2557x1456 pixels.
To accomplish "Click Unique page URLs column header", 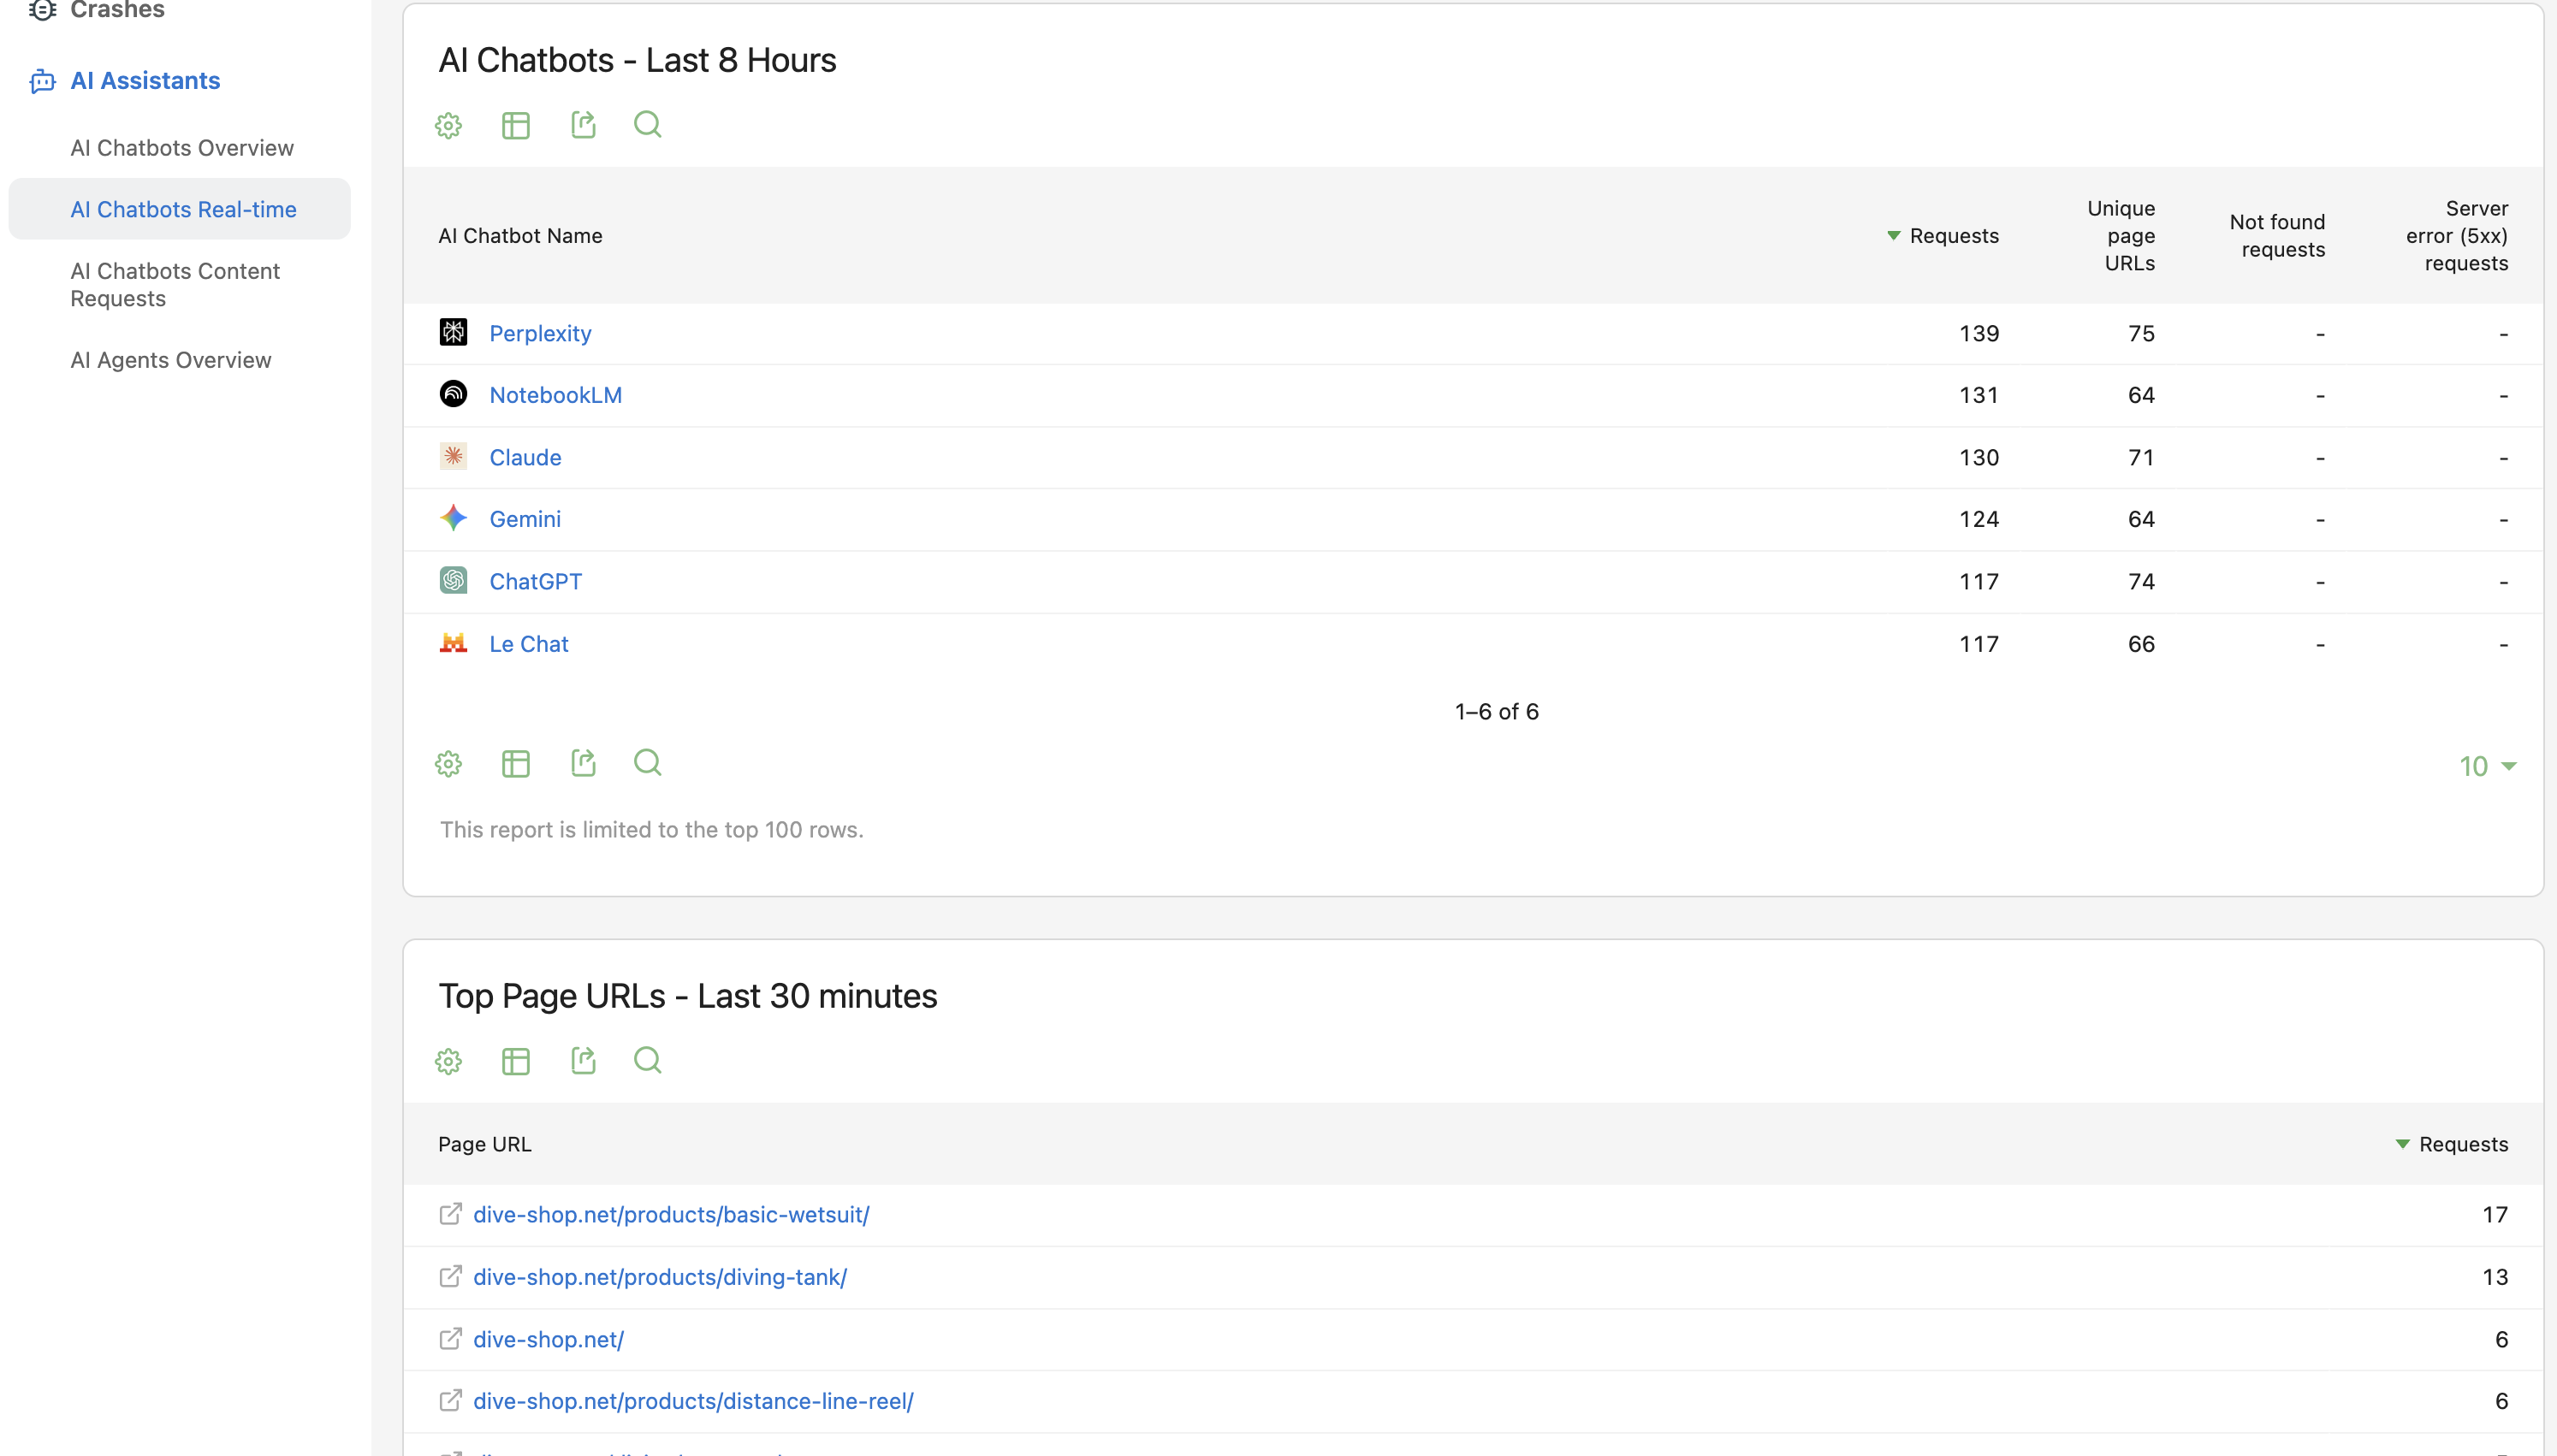I will click(2120, 236).
